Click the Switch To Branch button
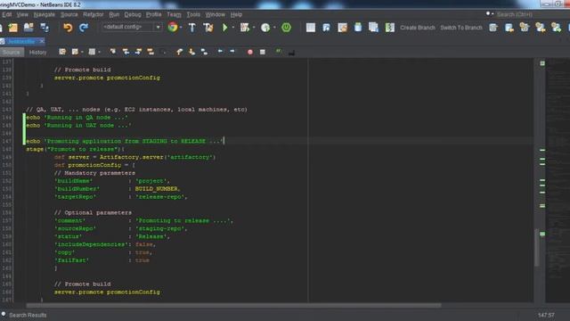The width and height of the screenshot is (570, 321). 461,28
